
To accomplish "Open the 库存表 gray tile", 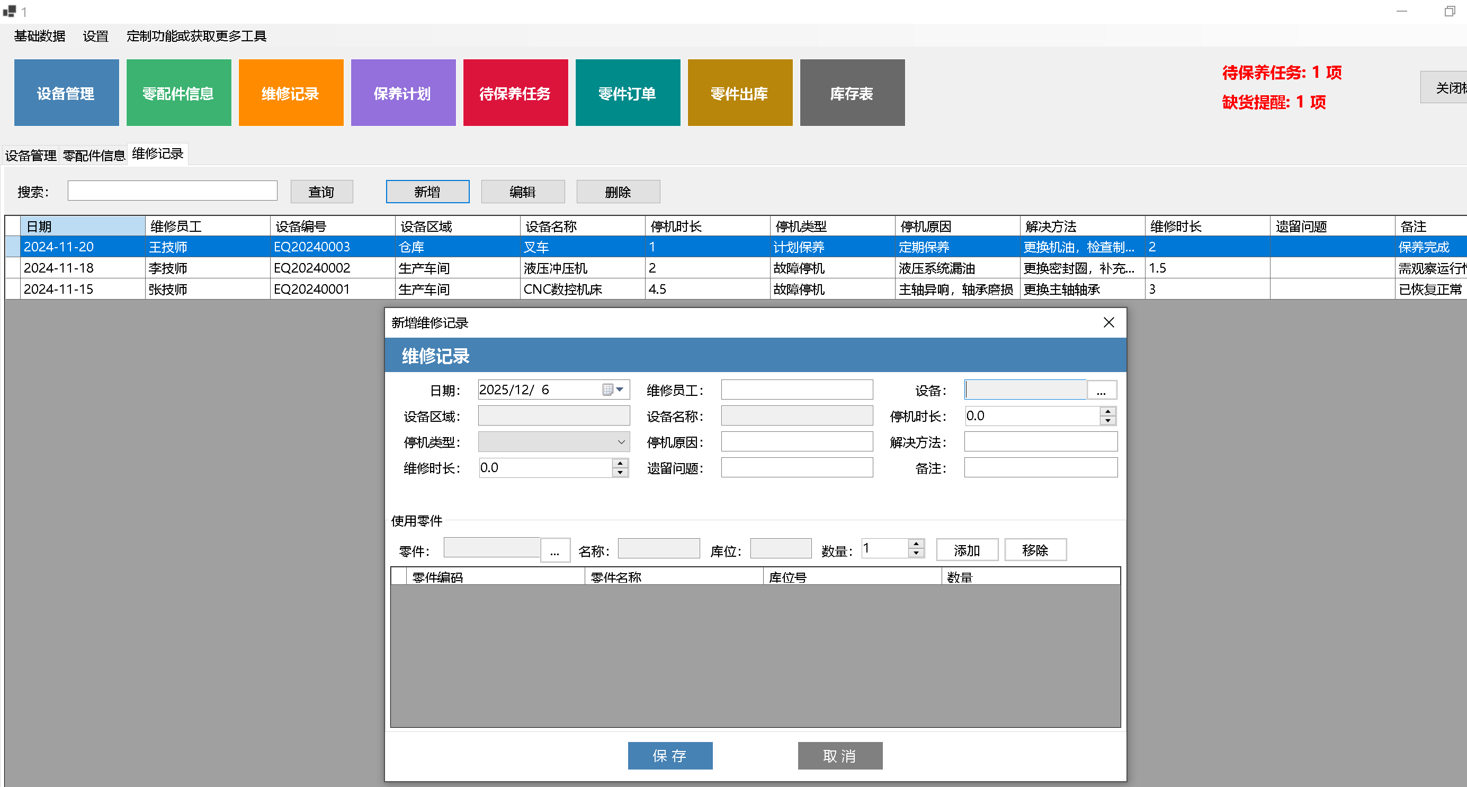I will [x=852, y=93].
